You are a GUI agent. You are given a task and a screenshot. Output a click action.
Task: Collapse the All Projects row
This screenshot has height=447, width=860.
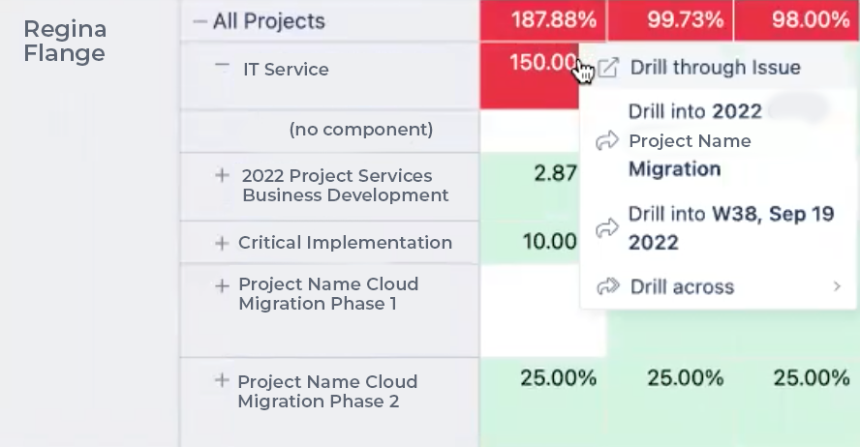(200, 22)
